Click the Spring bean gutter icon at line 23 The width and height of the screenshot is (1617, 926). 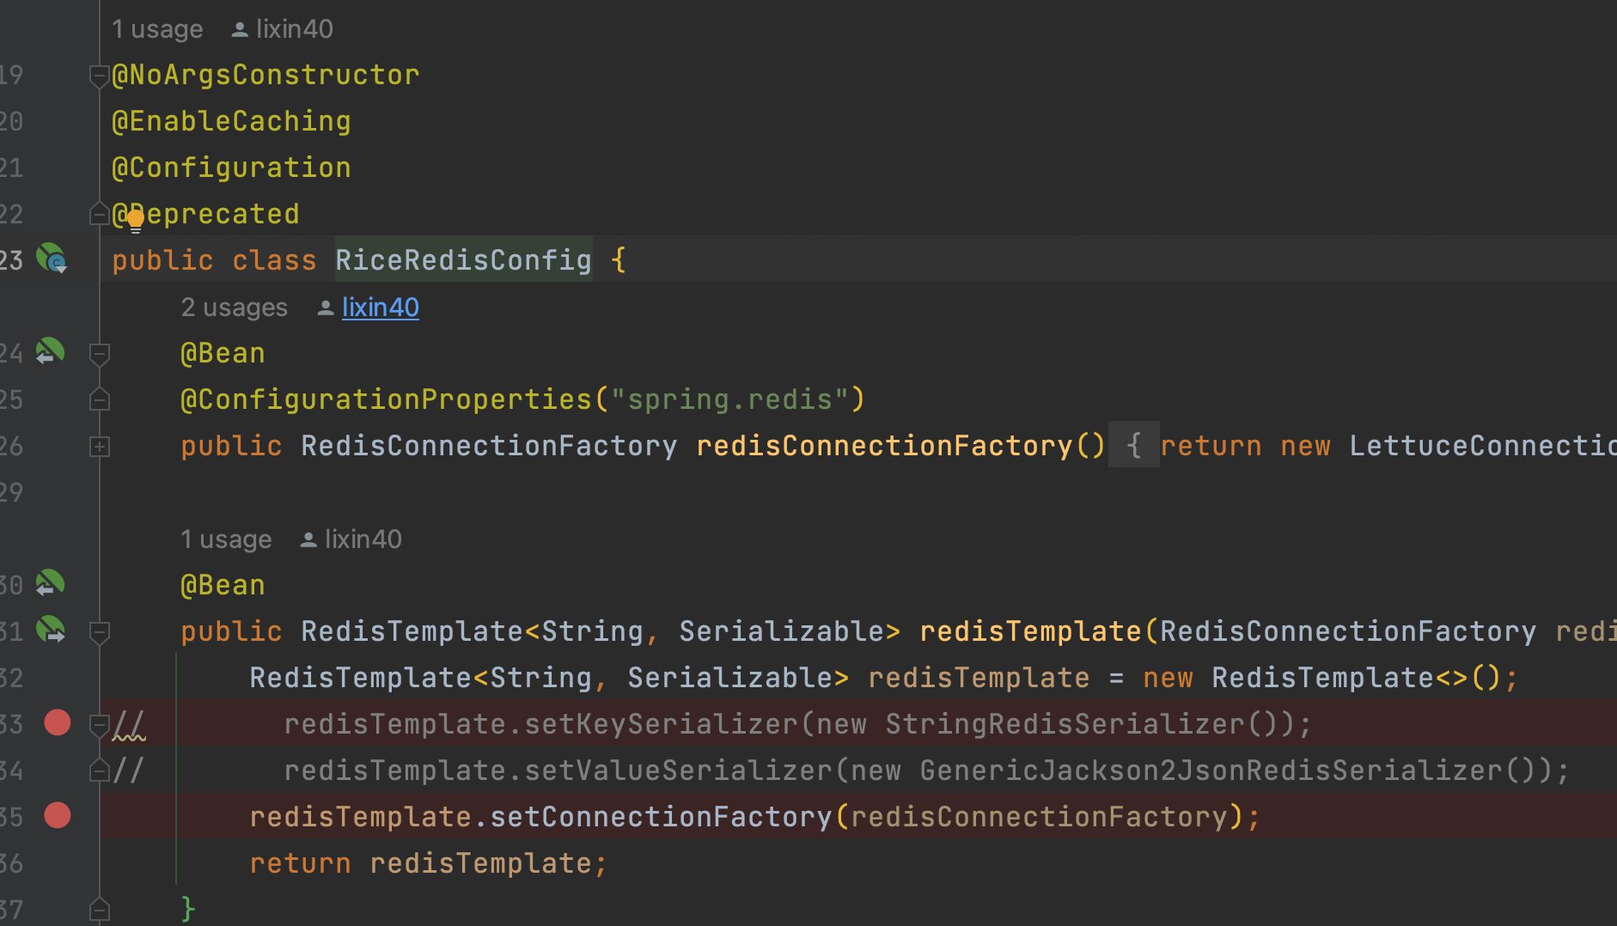click(x=52, y=258)
